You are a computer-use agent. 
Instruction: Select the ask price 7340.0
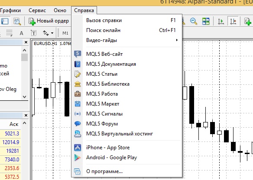(12, 160)
